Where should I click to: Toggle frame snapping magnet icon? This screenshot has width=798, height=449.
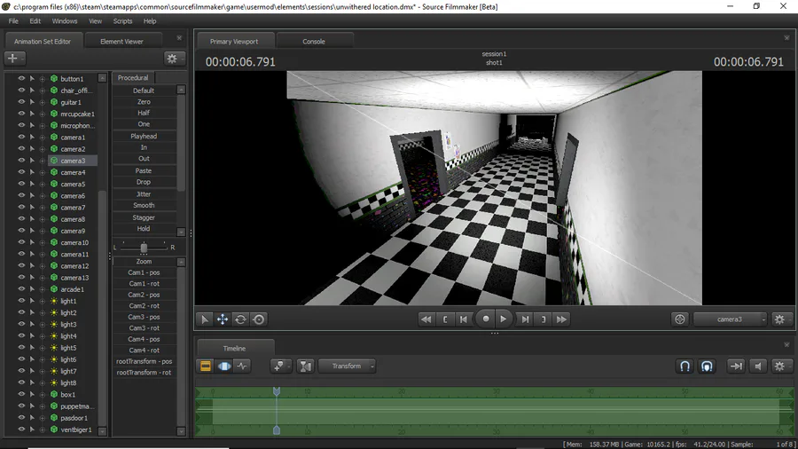click(707, 366)
